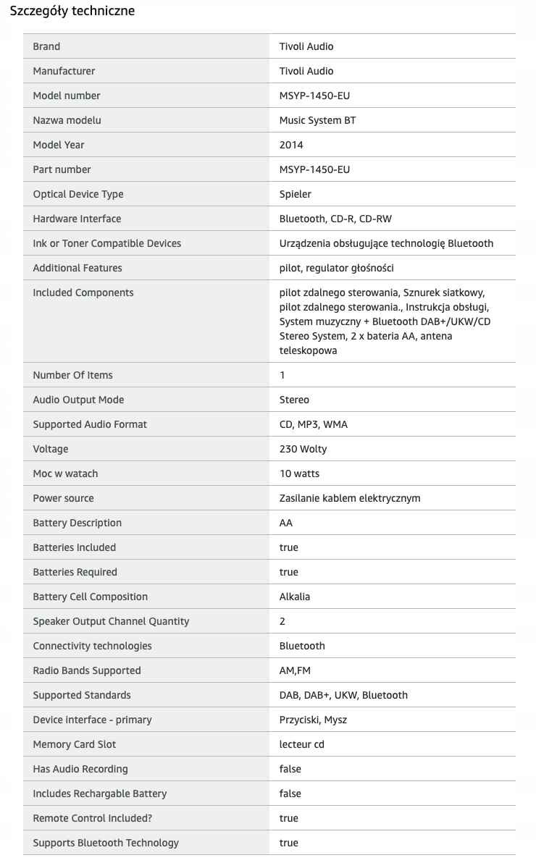Select the Music System BT value

(x=317, y=120)
